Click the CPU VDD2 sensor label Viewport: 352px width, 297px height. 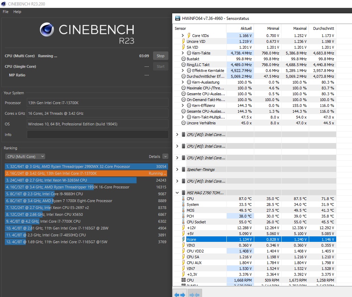point(195,251)
